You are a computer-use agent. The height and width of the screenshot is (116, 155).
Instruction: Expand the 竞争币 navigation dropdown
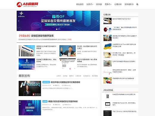point(108,4)
